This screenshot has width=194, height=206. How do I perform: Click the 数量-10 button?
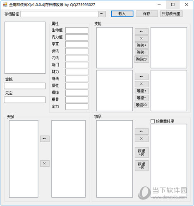(141, 166)
